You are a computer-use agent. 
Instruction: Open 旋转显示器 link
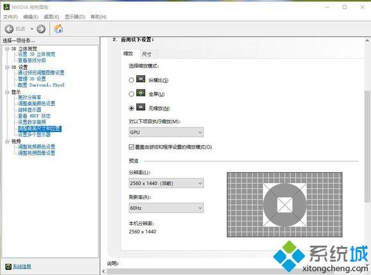click(29, 110)
